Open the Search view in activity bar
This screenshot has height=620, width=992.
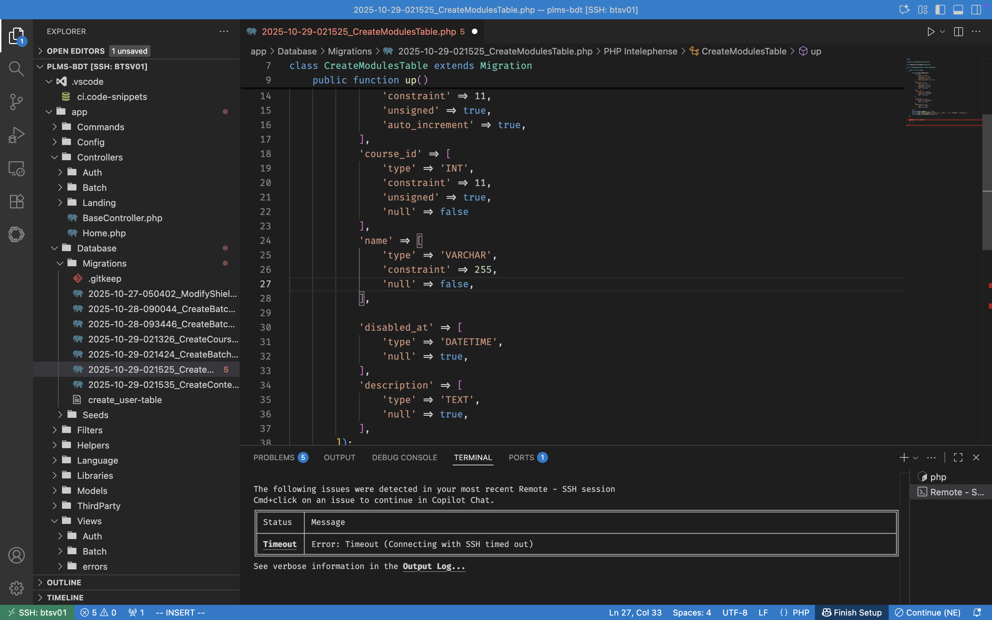17,69
